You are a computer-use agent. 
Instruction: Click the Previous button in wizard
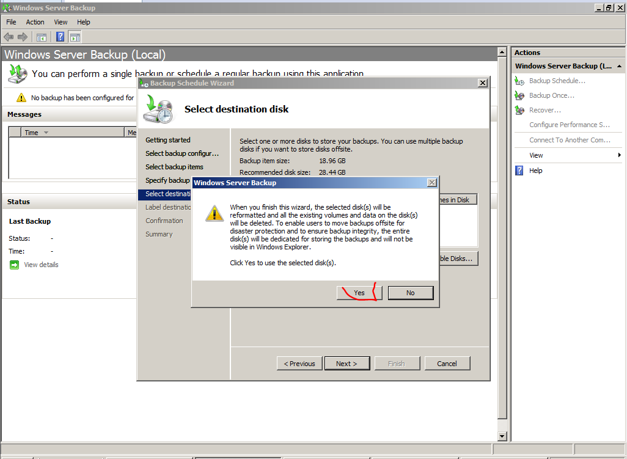pos(299,364)
